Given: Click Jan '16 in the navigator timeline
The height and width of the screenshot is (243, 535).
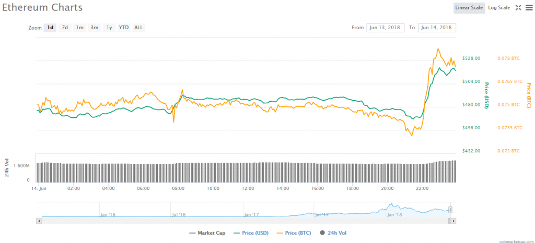Looking at the screenshot, I should click(x=108, y=215).
